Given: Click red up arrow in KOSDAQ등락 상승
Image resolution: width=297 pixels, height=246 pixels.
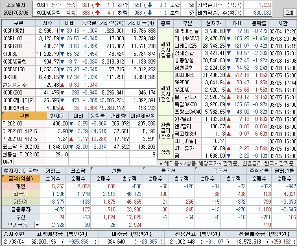Looking at the screenshot, I should [x=98, y=13].
